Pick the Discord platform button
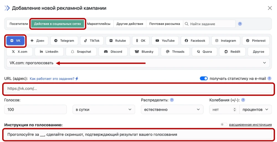This screenshot has height=142, width=277. 113,52
